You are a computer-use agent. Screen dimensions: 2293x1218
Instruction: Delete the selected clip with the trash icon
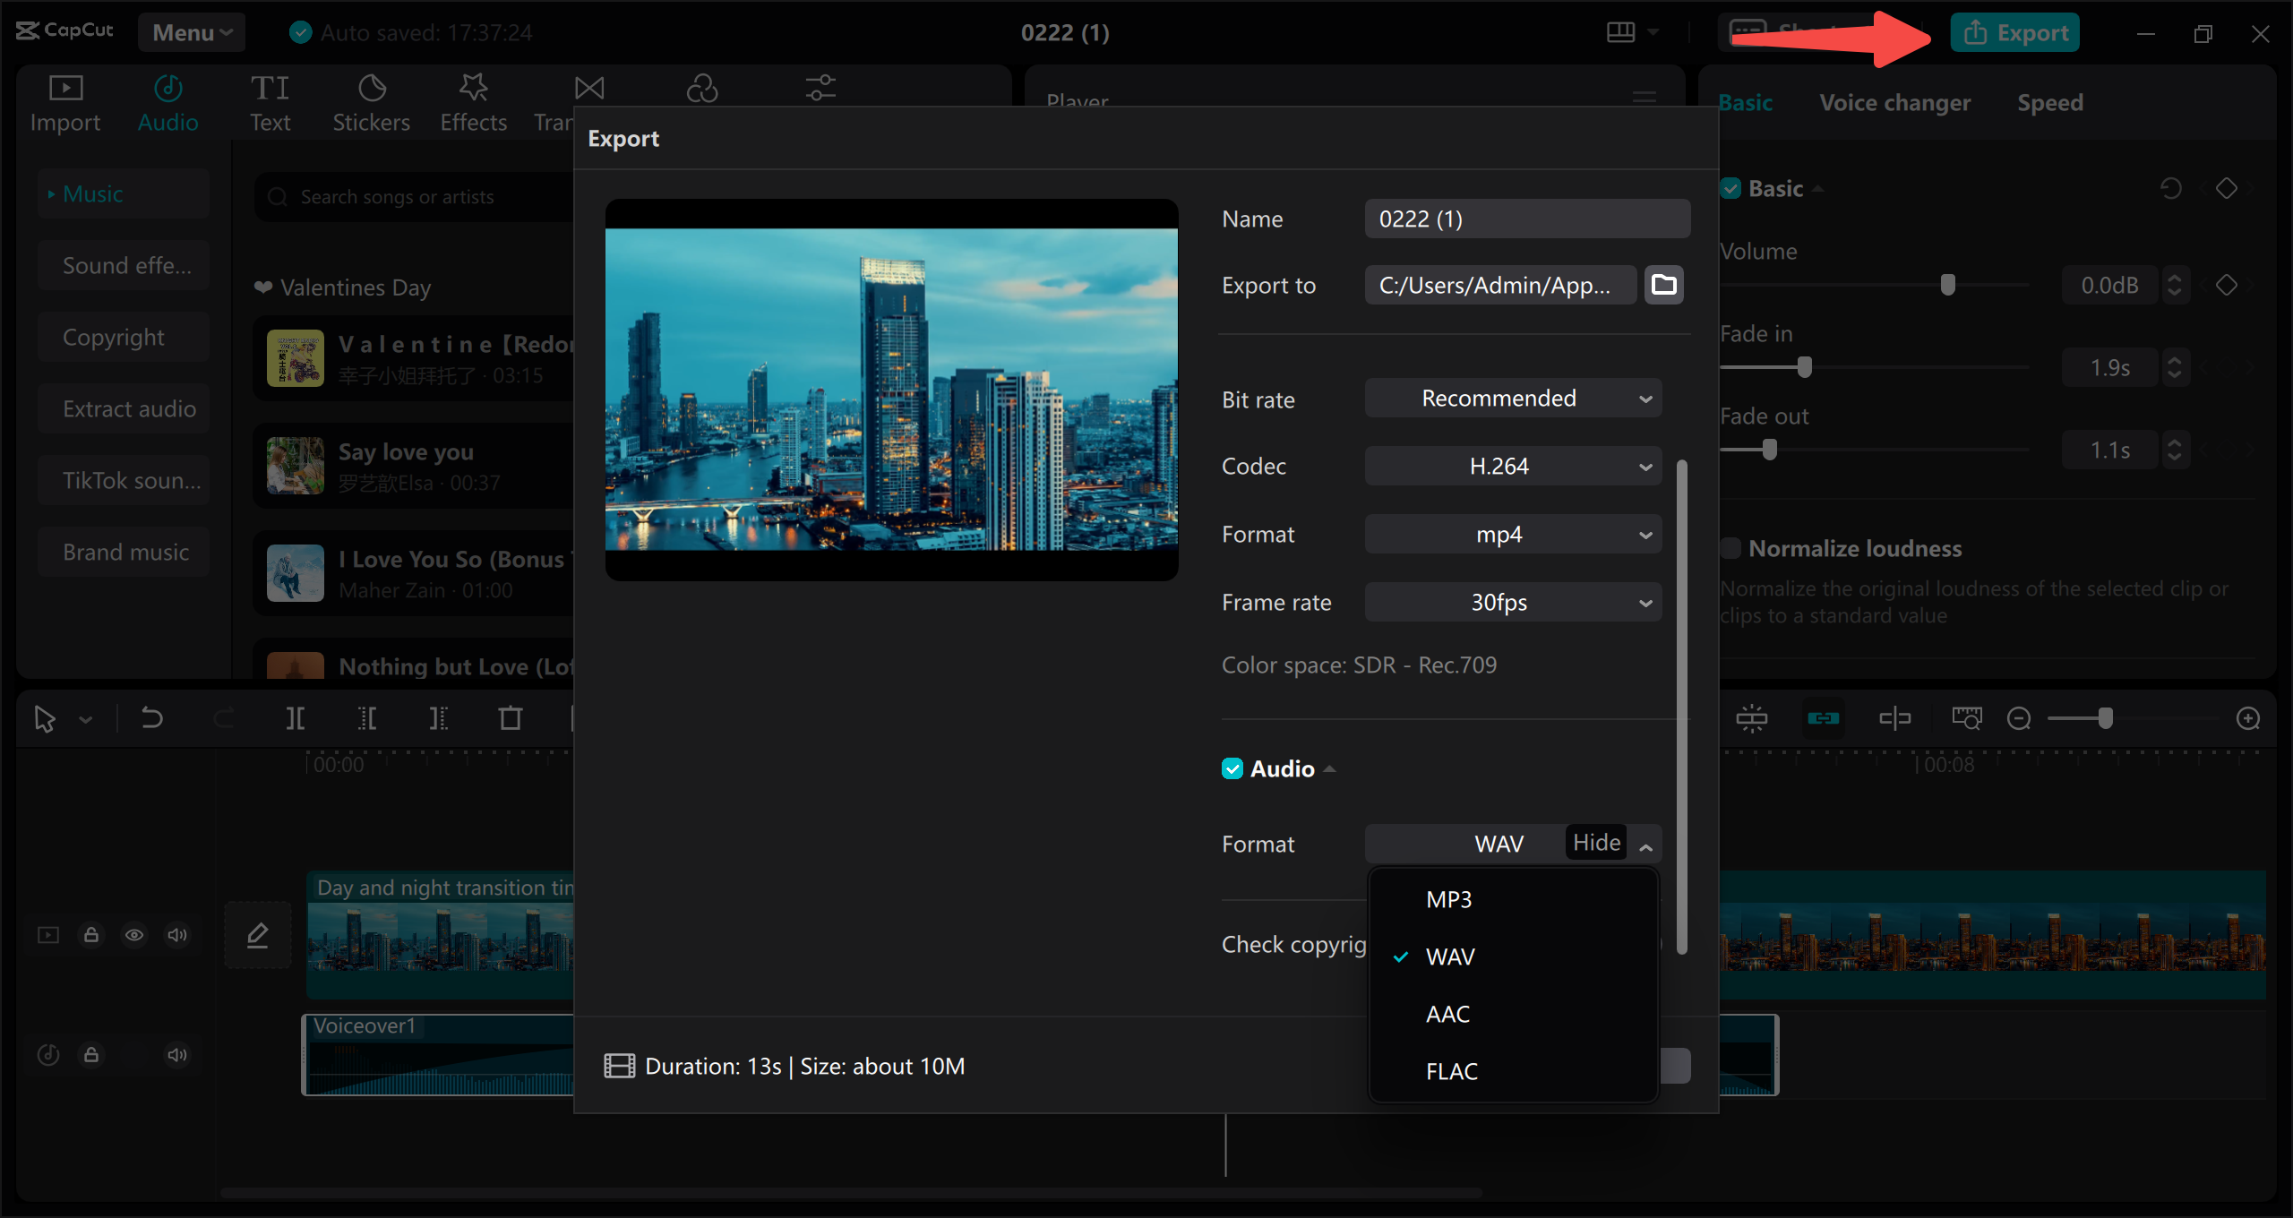coord(510,717)
